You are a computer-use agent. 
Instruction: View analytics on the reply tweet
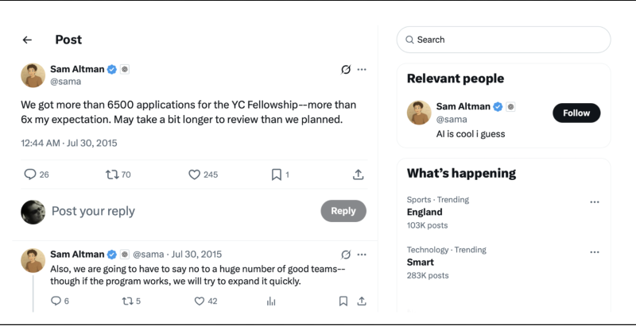coord(271,301)
